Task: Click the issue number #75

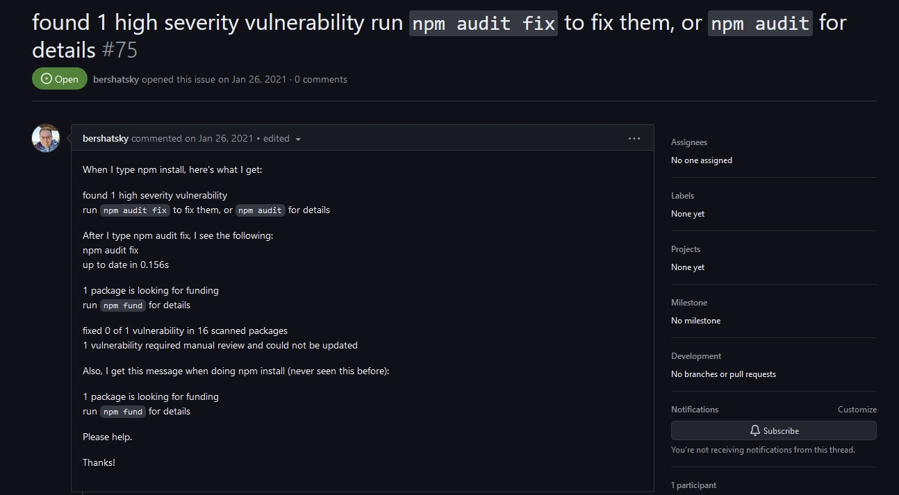Action: tap(119, 50)
